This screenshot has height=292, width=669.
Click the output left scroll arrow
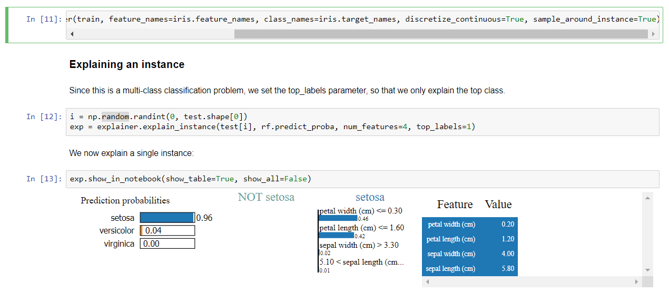point(427,282)
